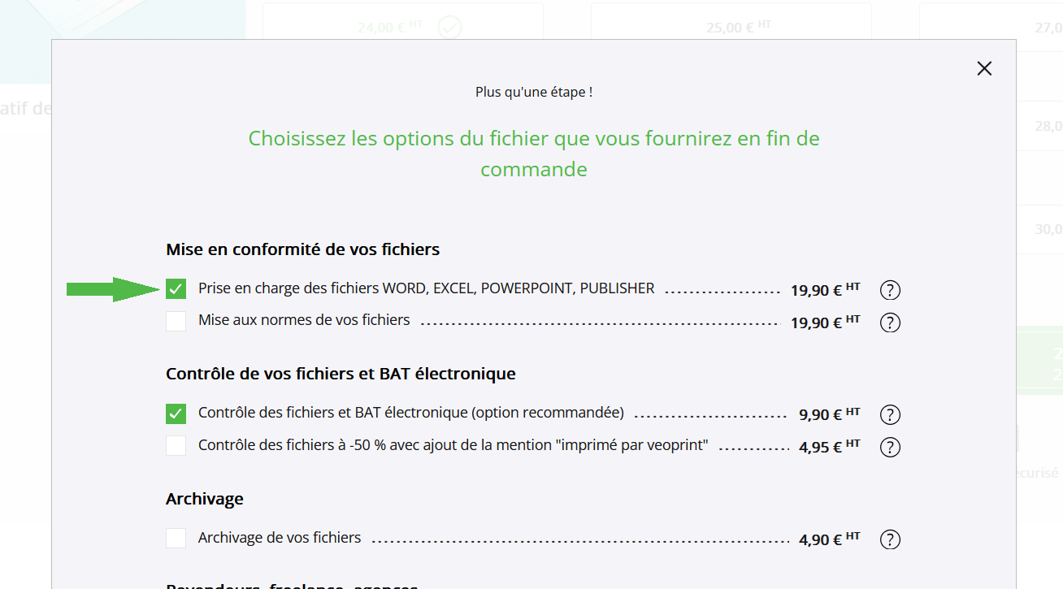Tick the -50 % imprimé par veoprint checkbox

(x=176, y=446)
